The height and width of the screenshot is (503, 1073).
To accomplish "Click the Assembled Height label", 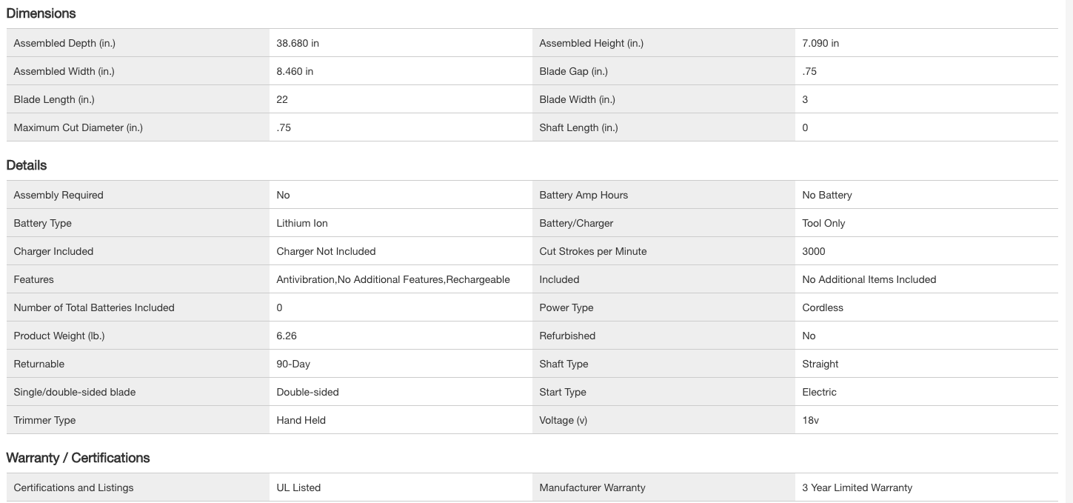I will click(591, 43).
